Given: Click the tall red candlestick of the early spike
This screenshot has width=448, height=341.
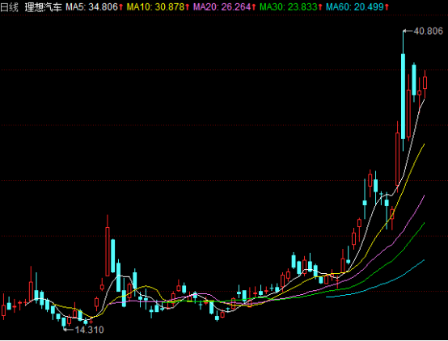Looking at the screenshot, I should (108, 251).
